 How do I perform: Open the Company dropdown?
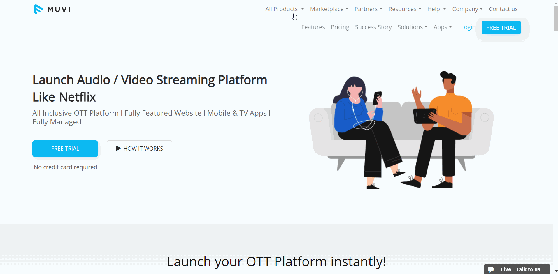(468, 9)
